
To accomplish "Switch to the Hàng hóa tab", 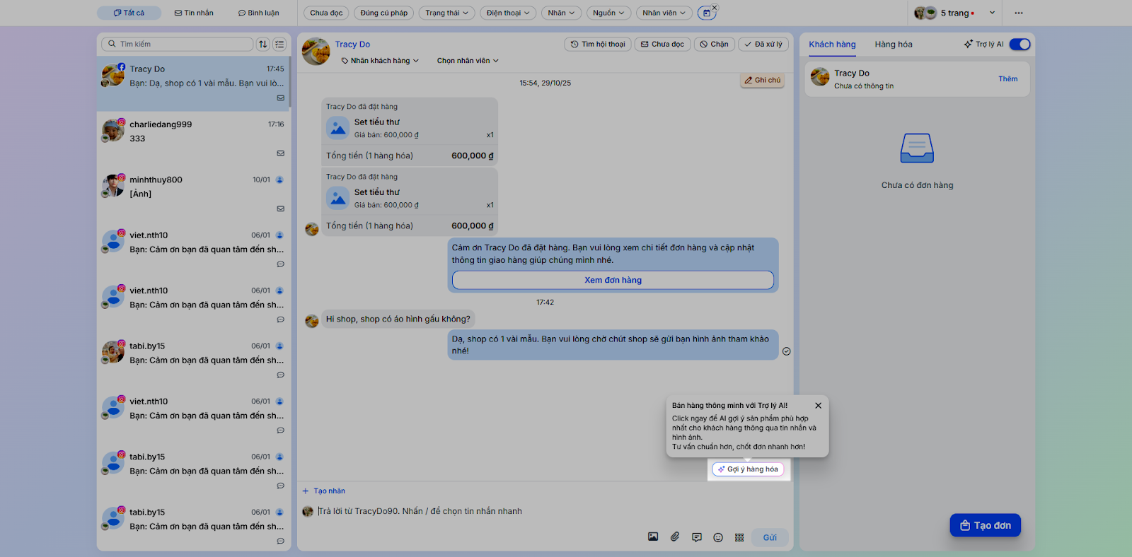I will 893,44.
